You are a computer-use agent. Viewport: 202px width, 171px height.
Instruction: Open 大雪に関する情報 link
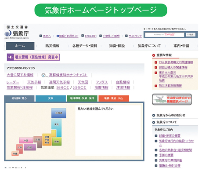20,75
